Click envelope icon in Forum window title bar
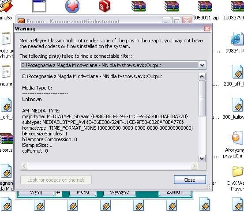 (21, 21)
